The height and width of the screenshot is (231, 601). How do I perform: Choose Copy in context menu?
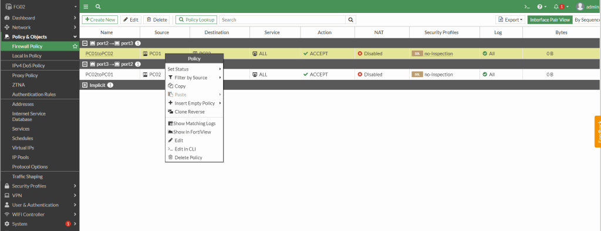click(194, 86)
